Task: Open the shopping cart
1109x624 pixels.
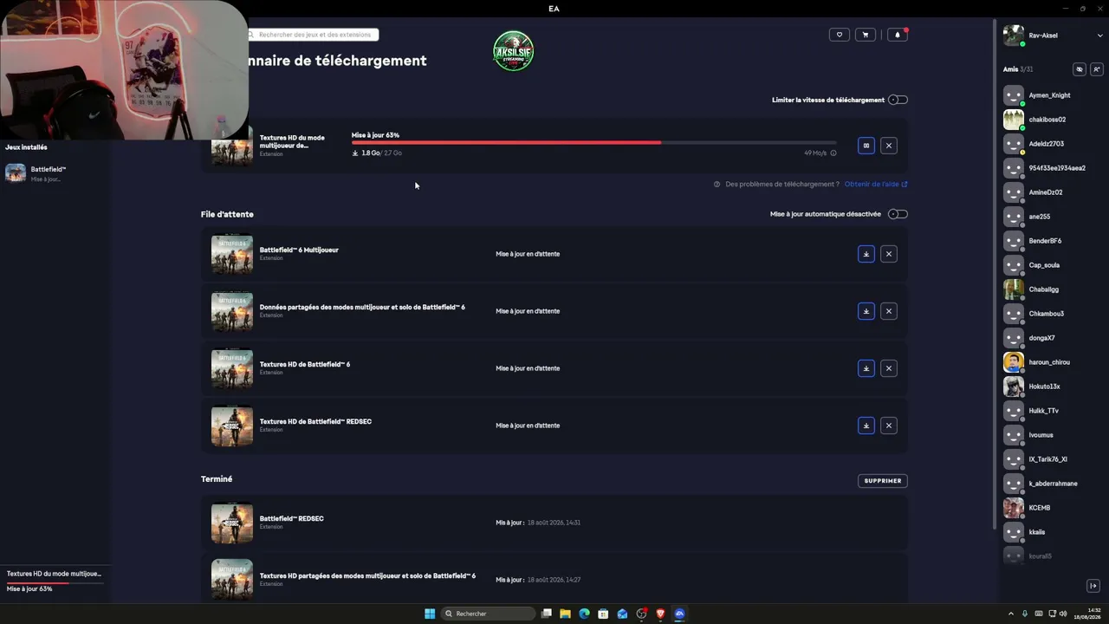Action: tap(865, 35)
